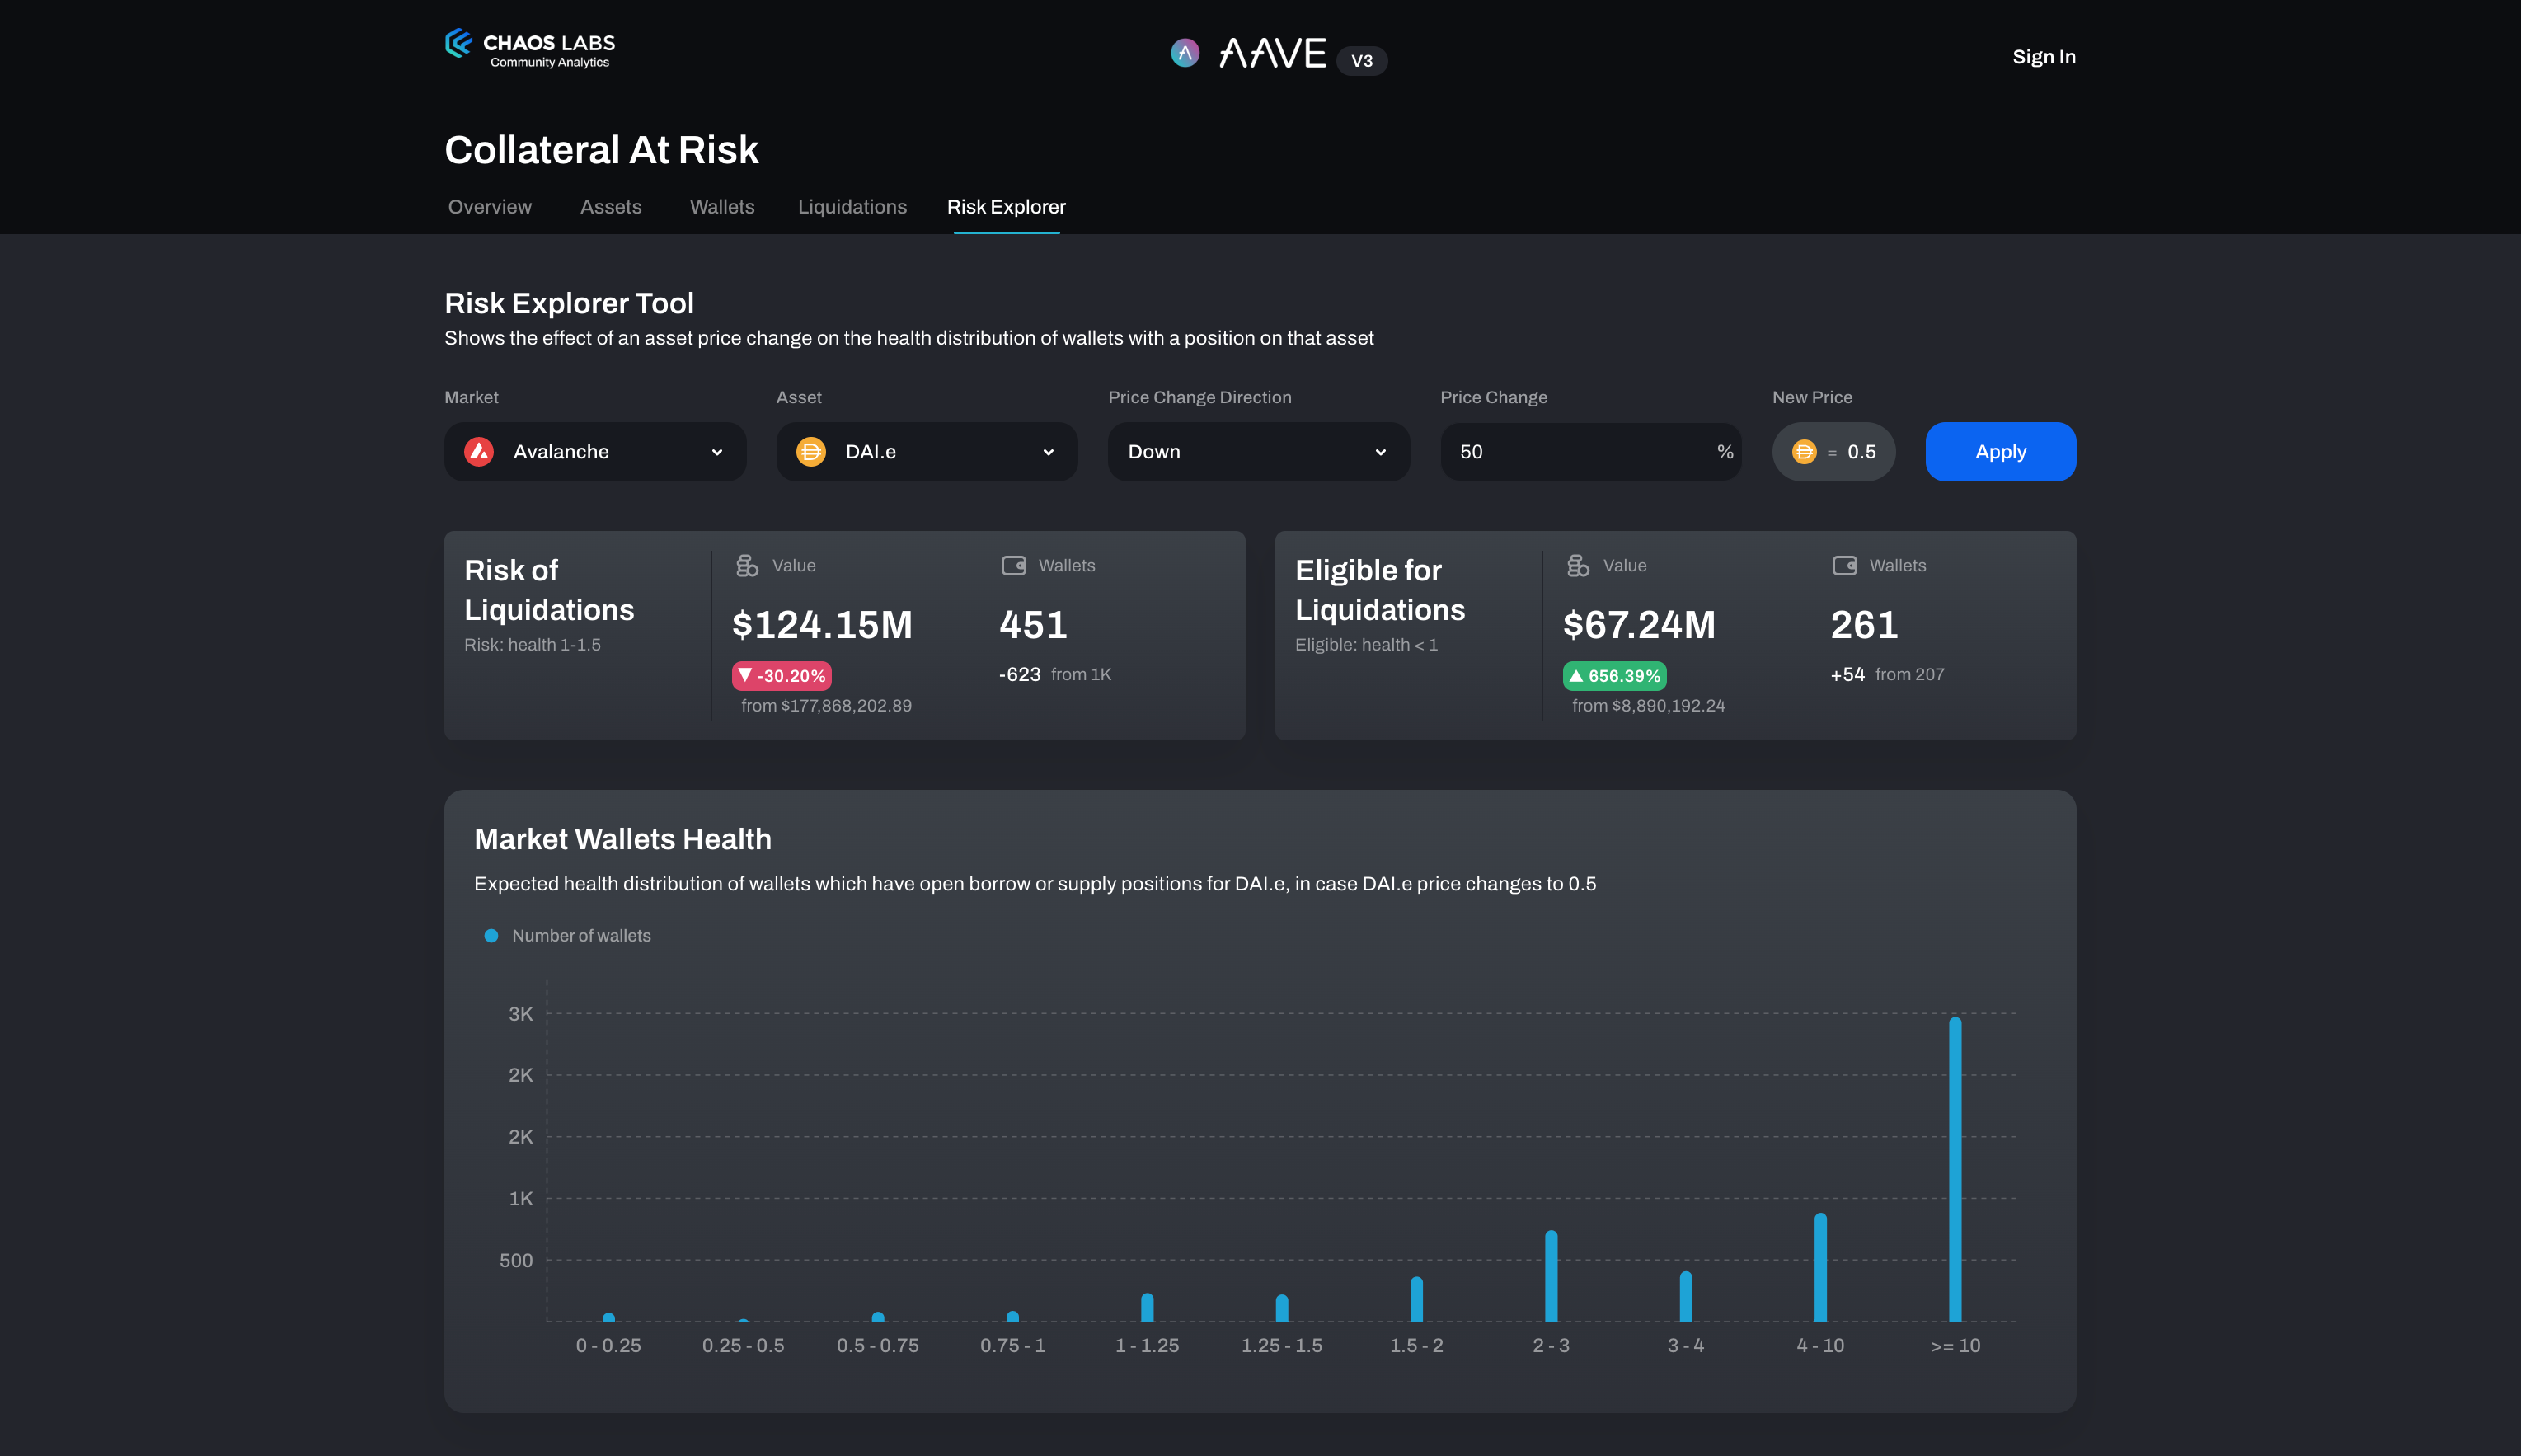Open Price Change Direction dropdown set to Down

[x=1257, y=452]
